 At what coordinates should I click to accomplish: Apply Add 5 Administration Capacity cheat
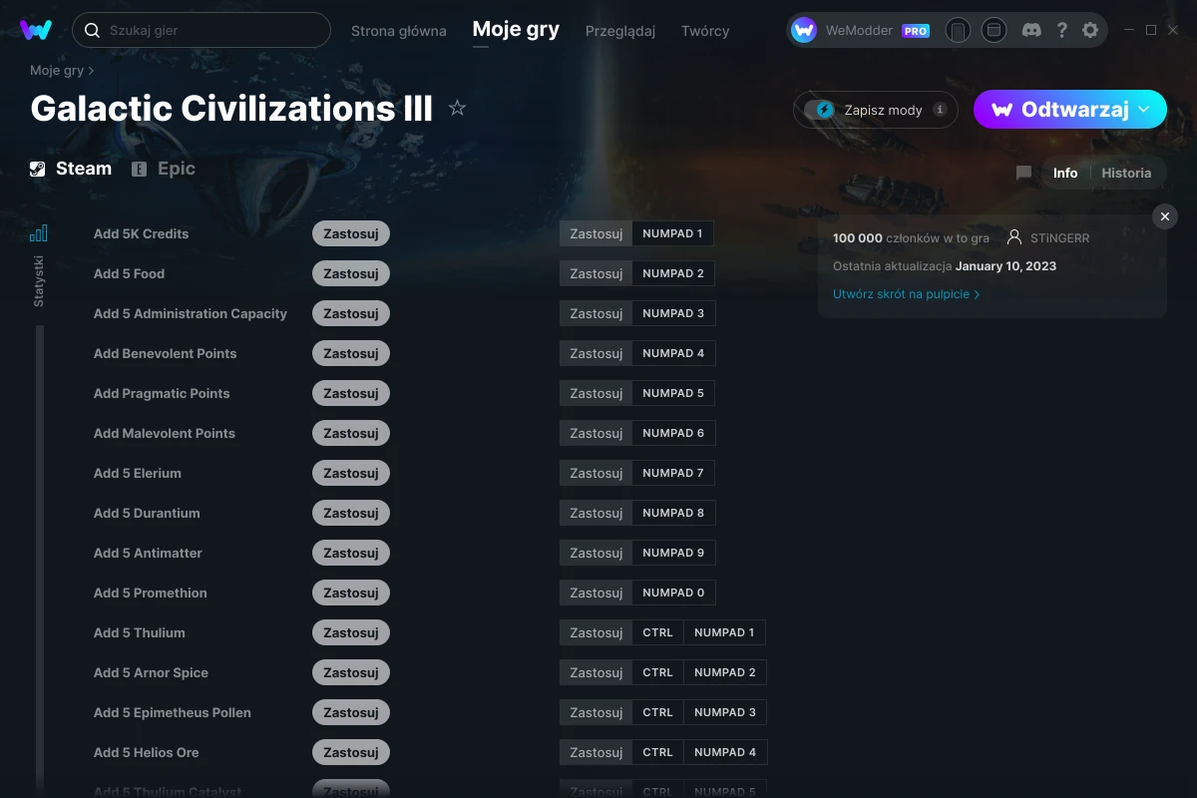(x=351, y=313)
